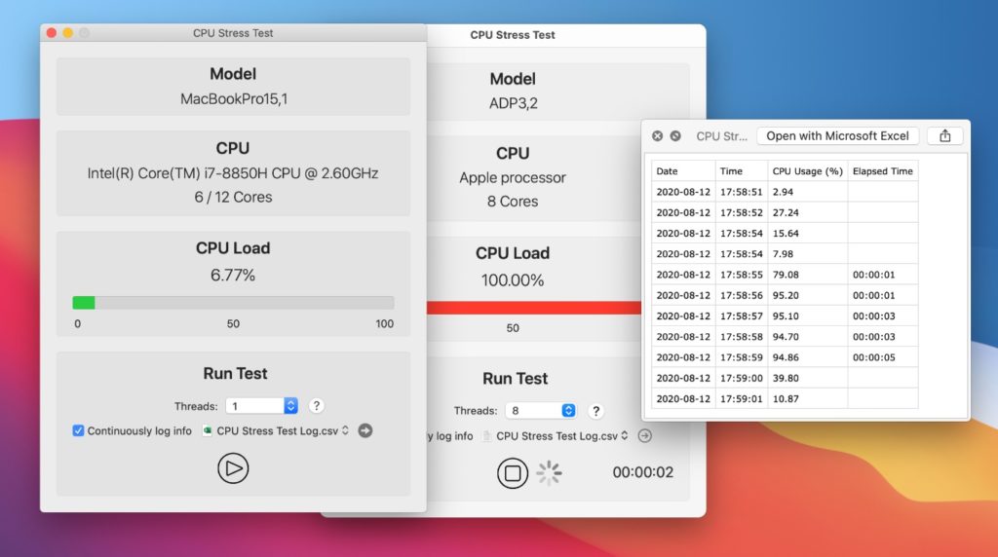Click Open with Microsoft Excel button
Image resolution: width=998 pixels, height=557 pixels.
pyautogui.click(x=837, y=135)
